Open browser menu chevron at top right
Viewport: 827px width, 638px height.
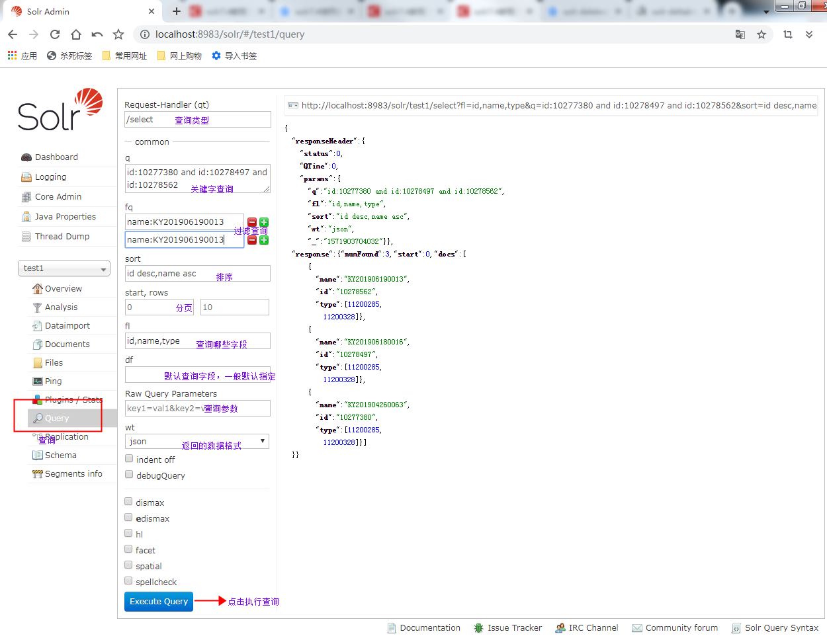pos(809,34)
